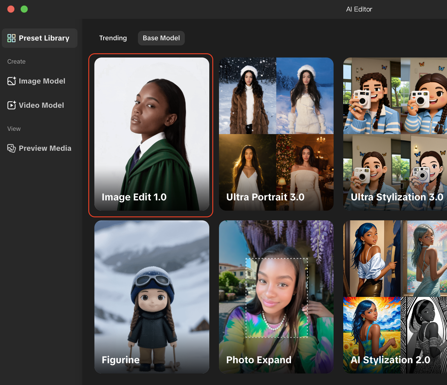Click the 'Preset Library' sidebar label
The width and height of the screenshot is (447, 385).
click(44, 38)
